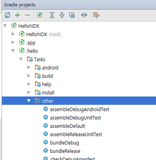Open Gradle settings wrench icon
The image size is (156, 160).
point(96,15)
